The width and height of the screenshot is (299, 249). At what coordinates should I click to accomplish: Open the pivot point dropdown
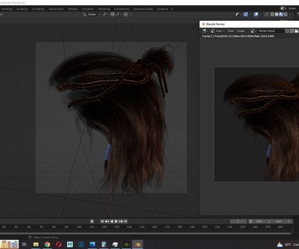coord(106,14)
